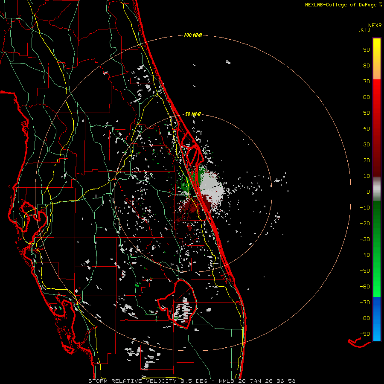Click the 80 value on velocity scale
The image size is (384, 384).
pyautogui.click(x=367, y=66)
